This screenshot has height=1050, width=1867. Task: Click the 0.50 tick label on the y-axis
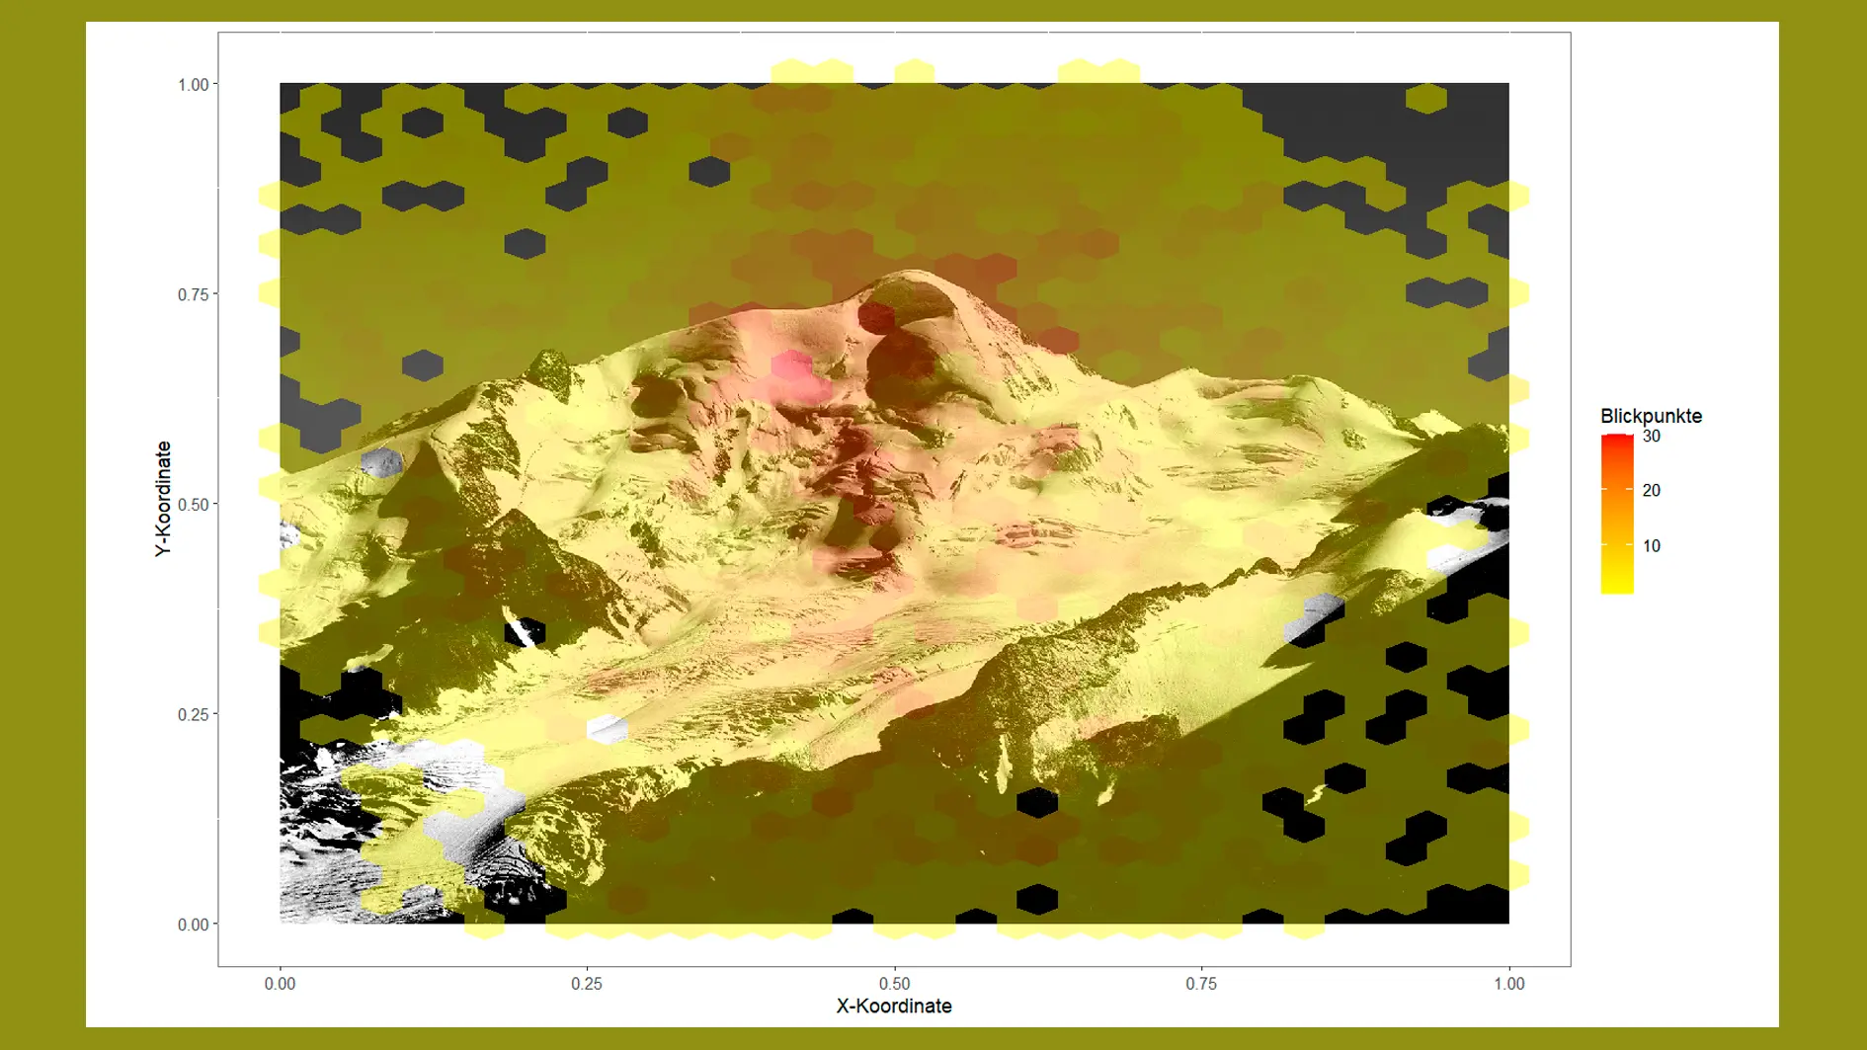[193, 505]
